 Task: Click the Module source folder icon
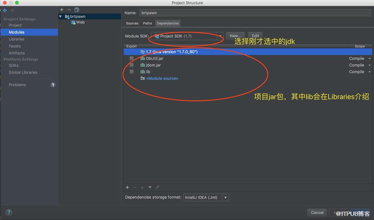click(x=142, y=78)
